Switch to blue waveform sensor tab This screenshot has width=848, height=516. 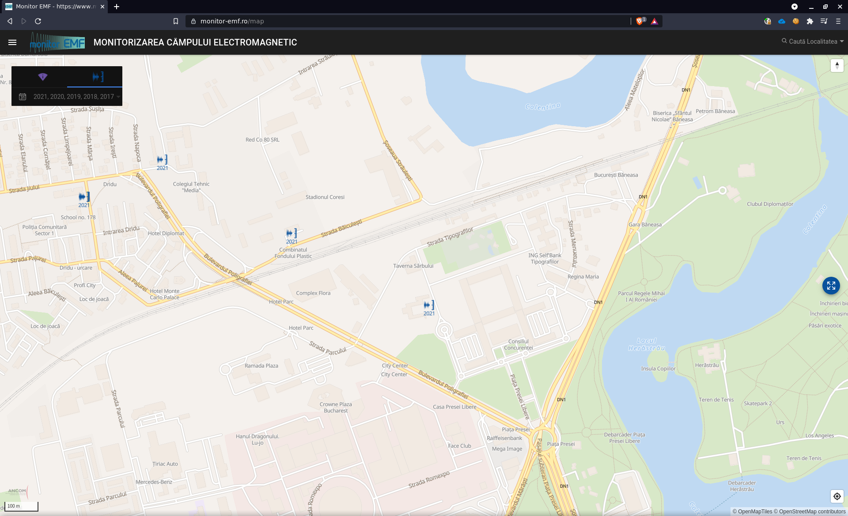pyautogui.click(x=98, y=77)
